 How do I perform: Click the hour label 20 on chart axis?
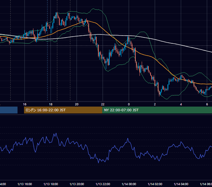pos(77,104)
